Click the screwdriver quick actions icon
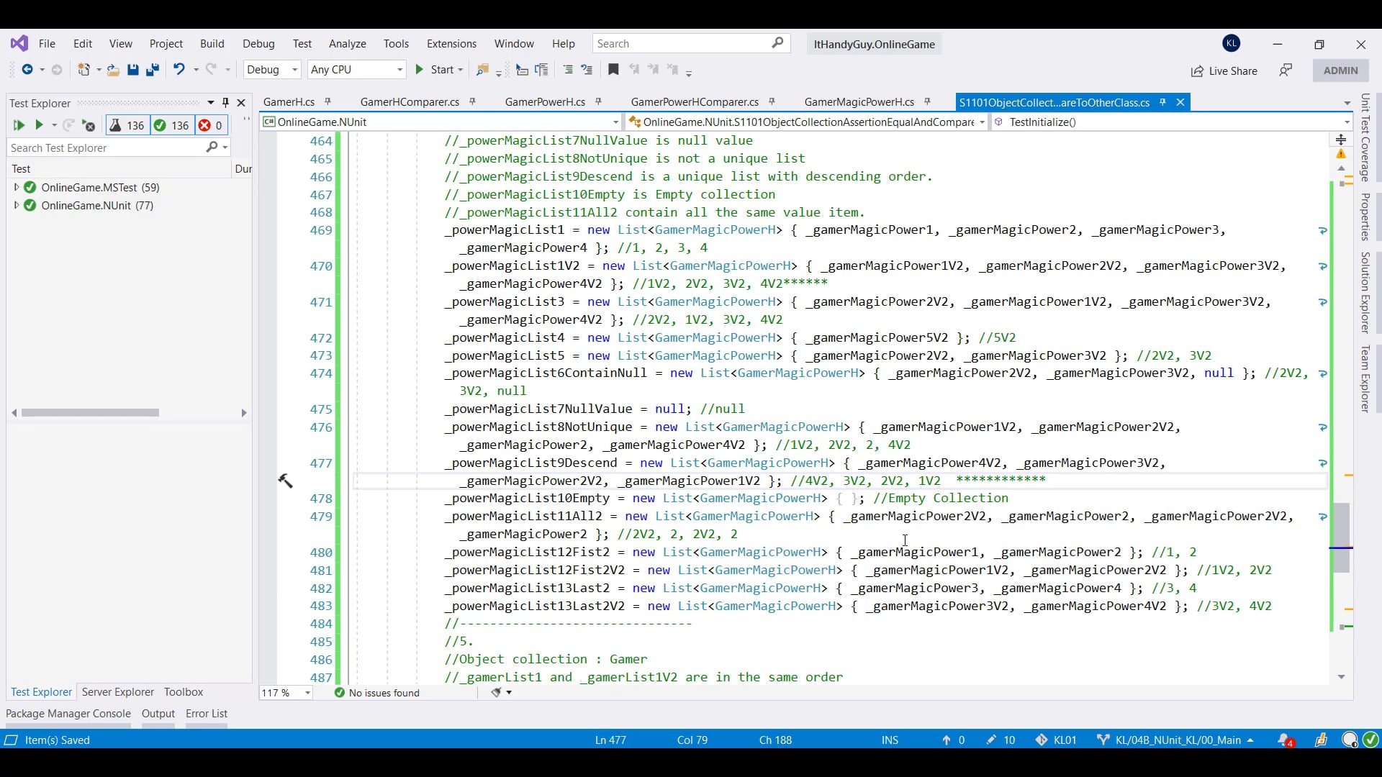 [286, 481]
